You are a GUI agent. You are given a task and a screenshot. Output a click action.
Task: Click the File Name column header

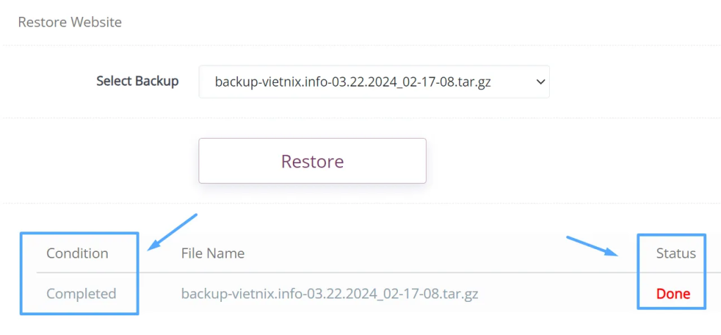coord(213,253)
